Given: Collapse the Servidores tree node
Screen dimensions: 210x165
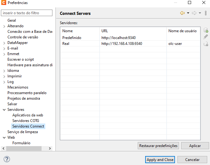Looking at the screenshot, I should (4, 110).
